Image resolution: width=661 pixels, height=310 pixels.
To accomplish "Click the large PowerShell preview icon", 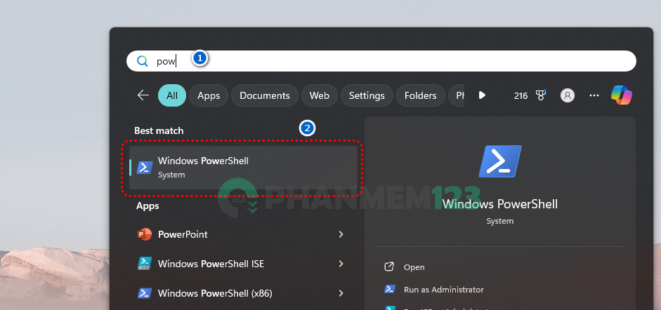I will point(500,161).
